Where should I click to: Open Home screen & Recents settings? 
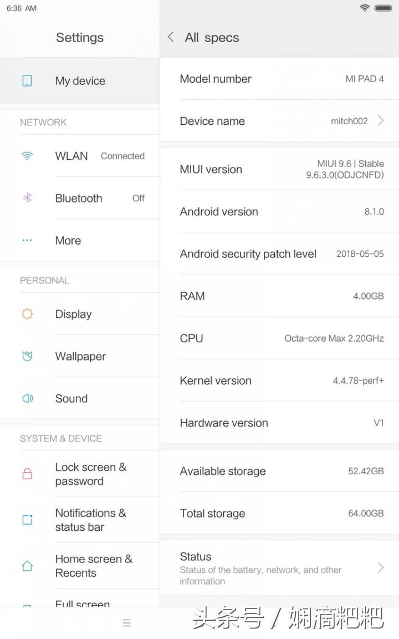point(94,566)
